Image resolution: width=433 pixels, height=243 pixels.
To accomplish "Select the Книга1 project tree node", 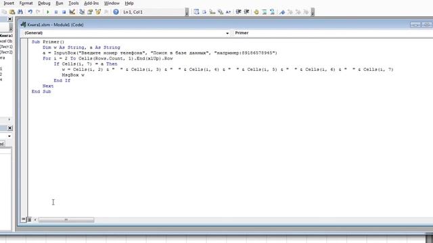I will [x=6, y=36].
